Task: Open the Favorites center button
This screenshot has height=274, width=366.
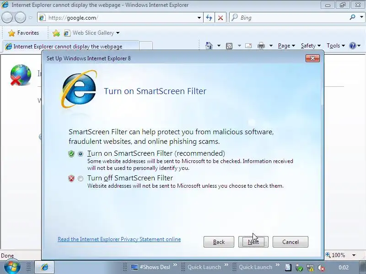Action: (x=23, y=33)
